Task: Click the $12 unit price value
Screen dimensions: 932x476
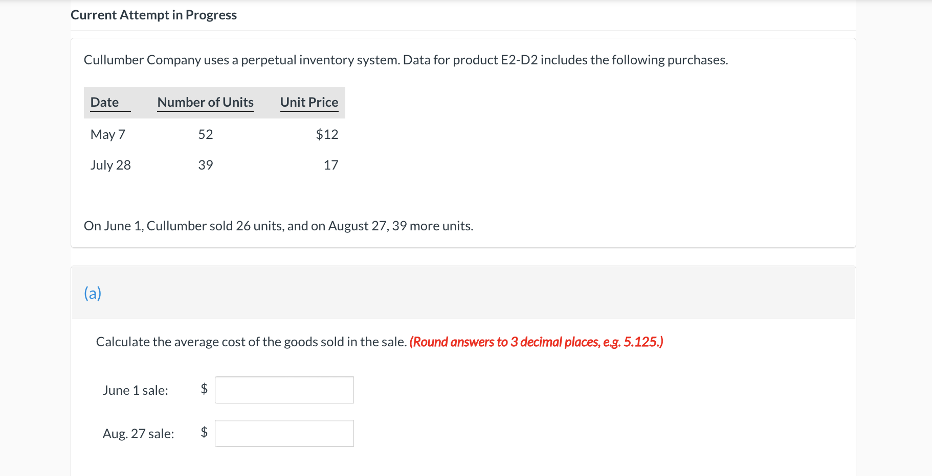Action: pyautogui.click(x=327, y=134)
